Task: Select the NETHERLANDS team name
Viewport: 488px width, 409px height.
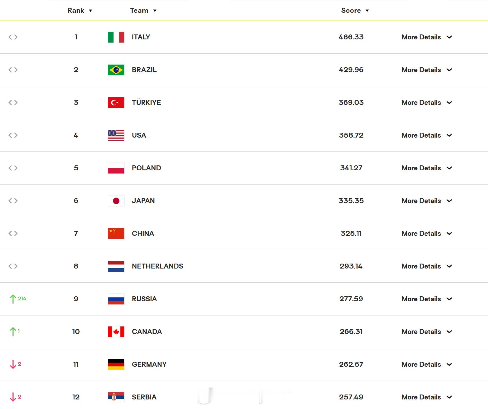Action: pyautogui.click(x=158, y=266)
